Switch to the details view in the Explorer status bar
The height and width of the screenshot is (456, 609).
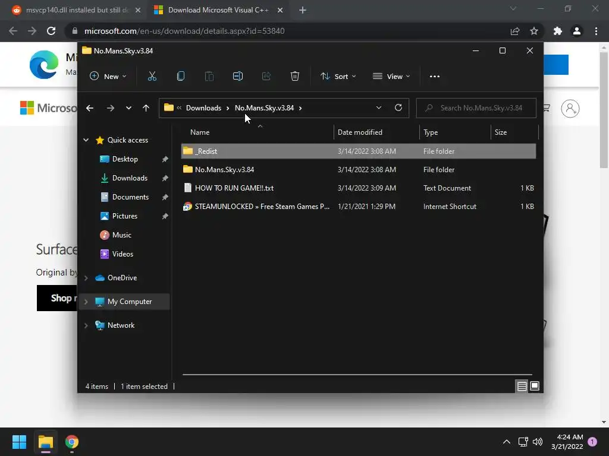coord(522,386)
